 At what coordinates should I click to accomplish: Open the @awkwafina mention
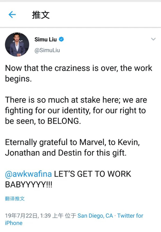click(x=29, y=174)
